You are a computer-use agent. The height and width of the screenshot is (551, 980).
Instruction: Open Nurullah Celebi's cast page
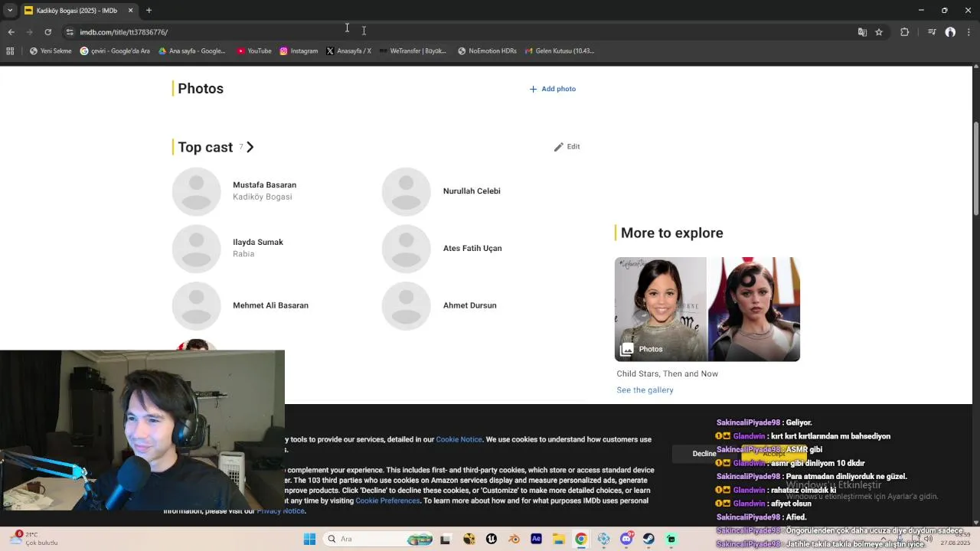coord(472,191)
